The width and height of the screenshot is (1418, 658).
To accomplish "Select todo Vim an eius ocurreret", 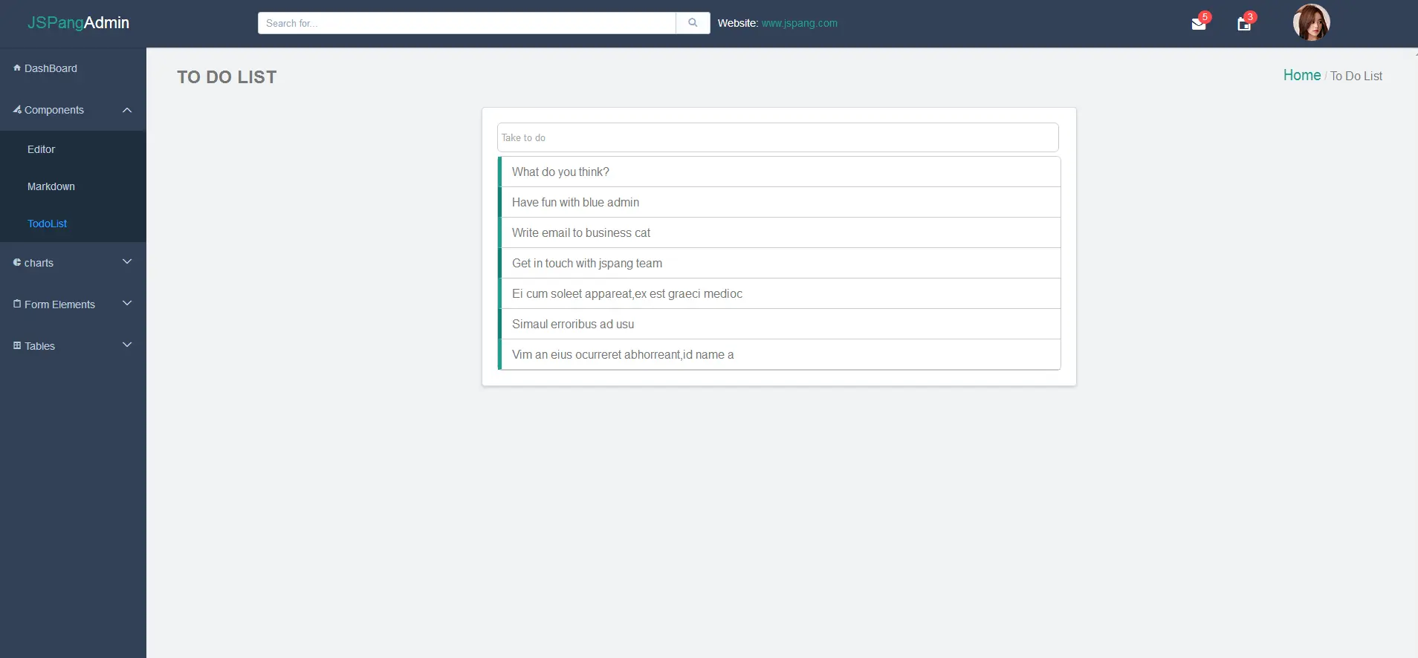I will coord(779,354).
